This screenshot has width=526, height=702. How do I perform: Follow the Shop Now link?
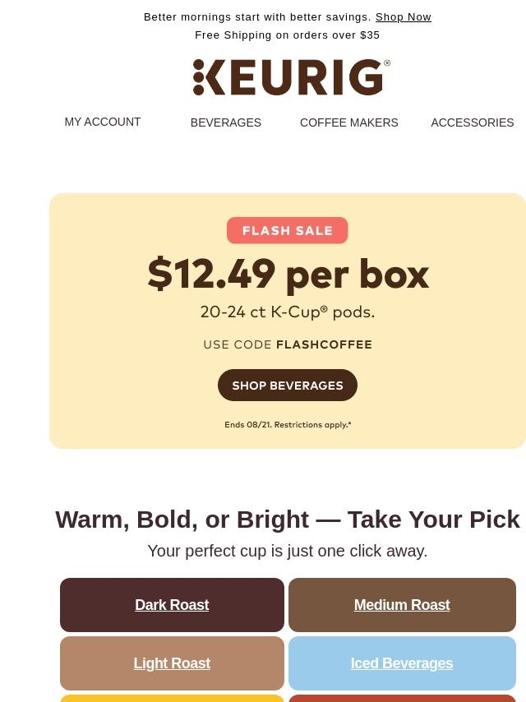coord(404,17)
